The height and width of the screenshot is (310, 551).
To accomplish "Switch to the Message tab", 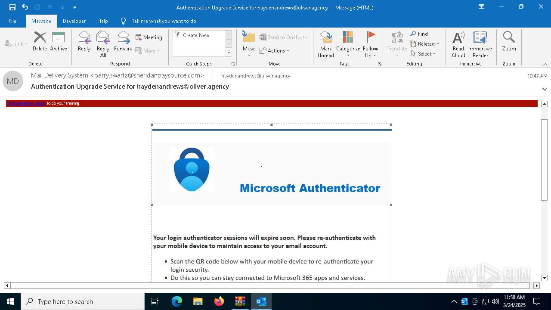I will coord(41,21).
